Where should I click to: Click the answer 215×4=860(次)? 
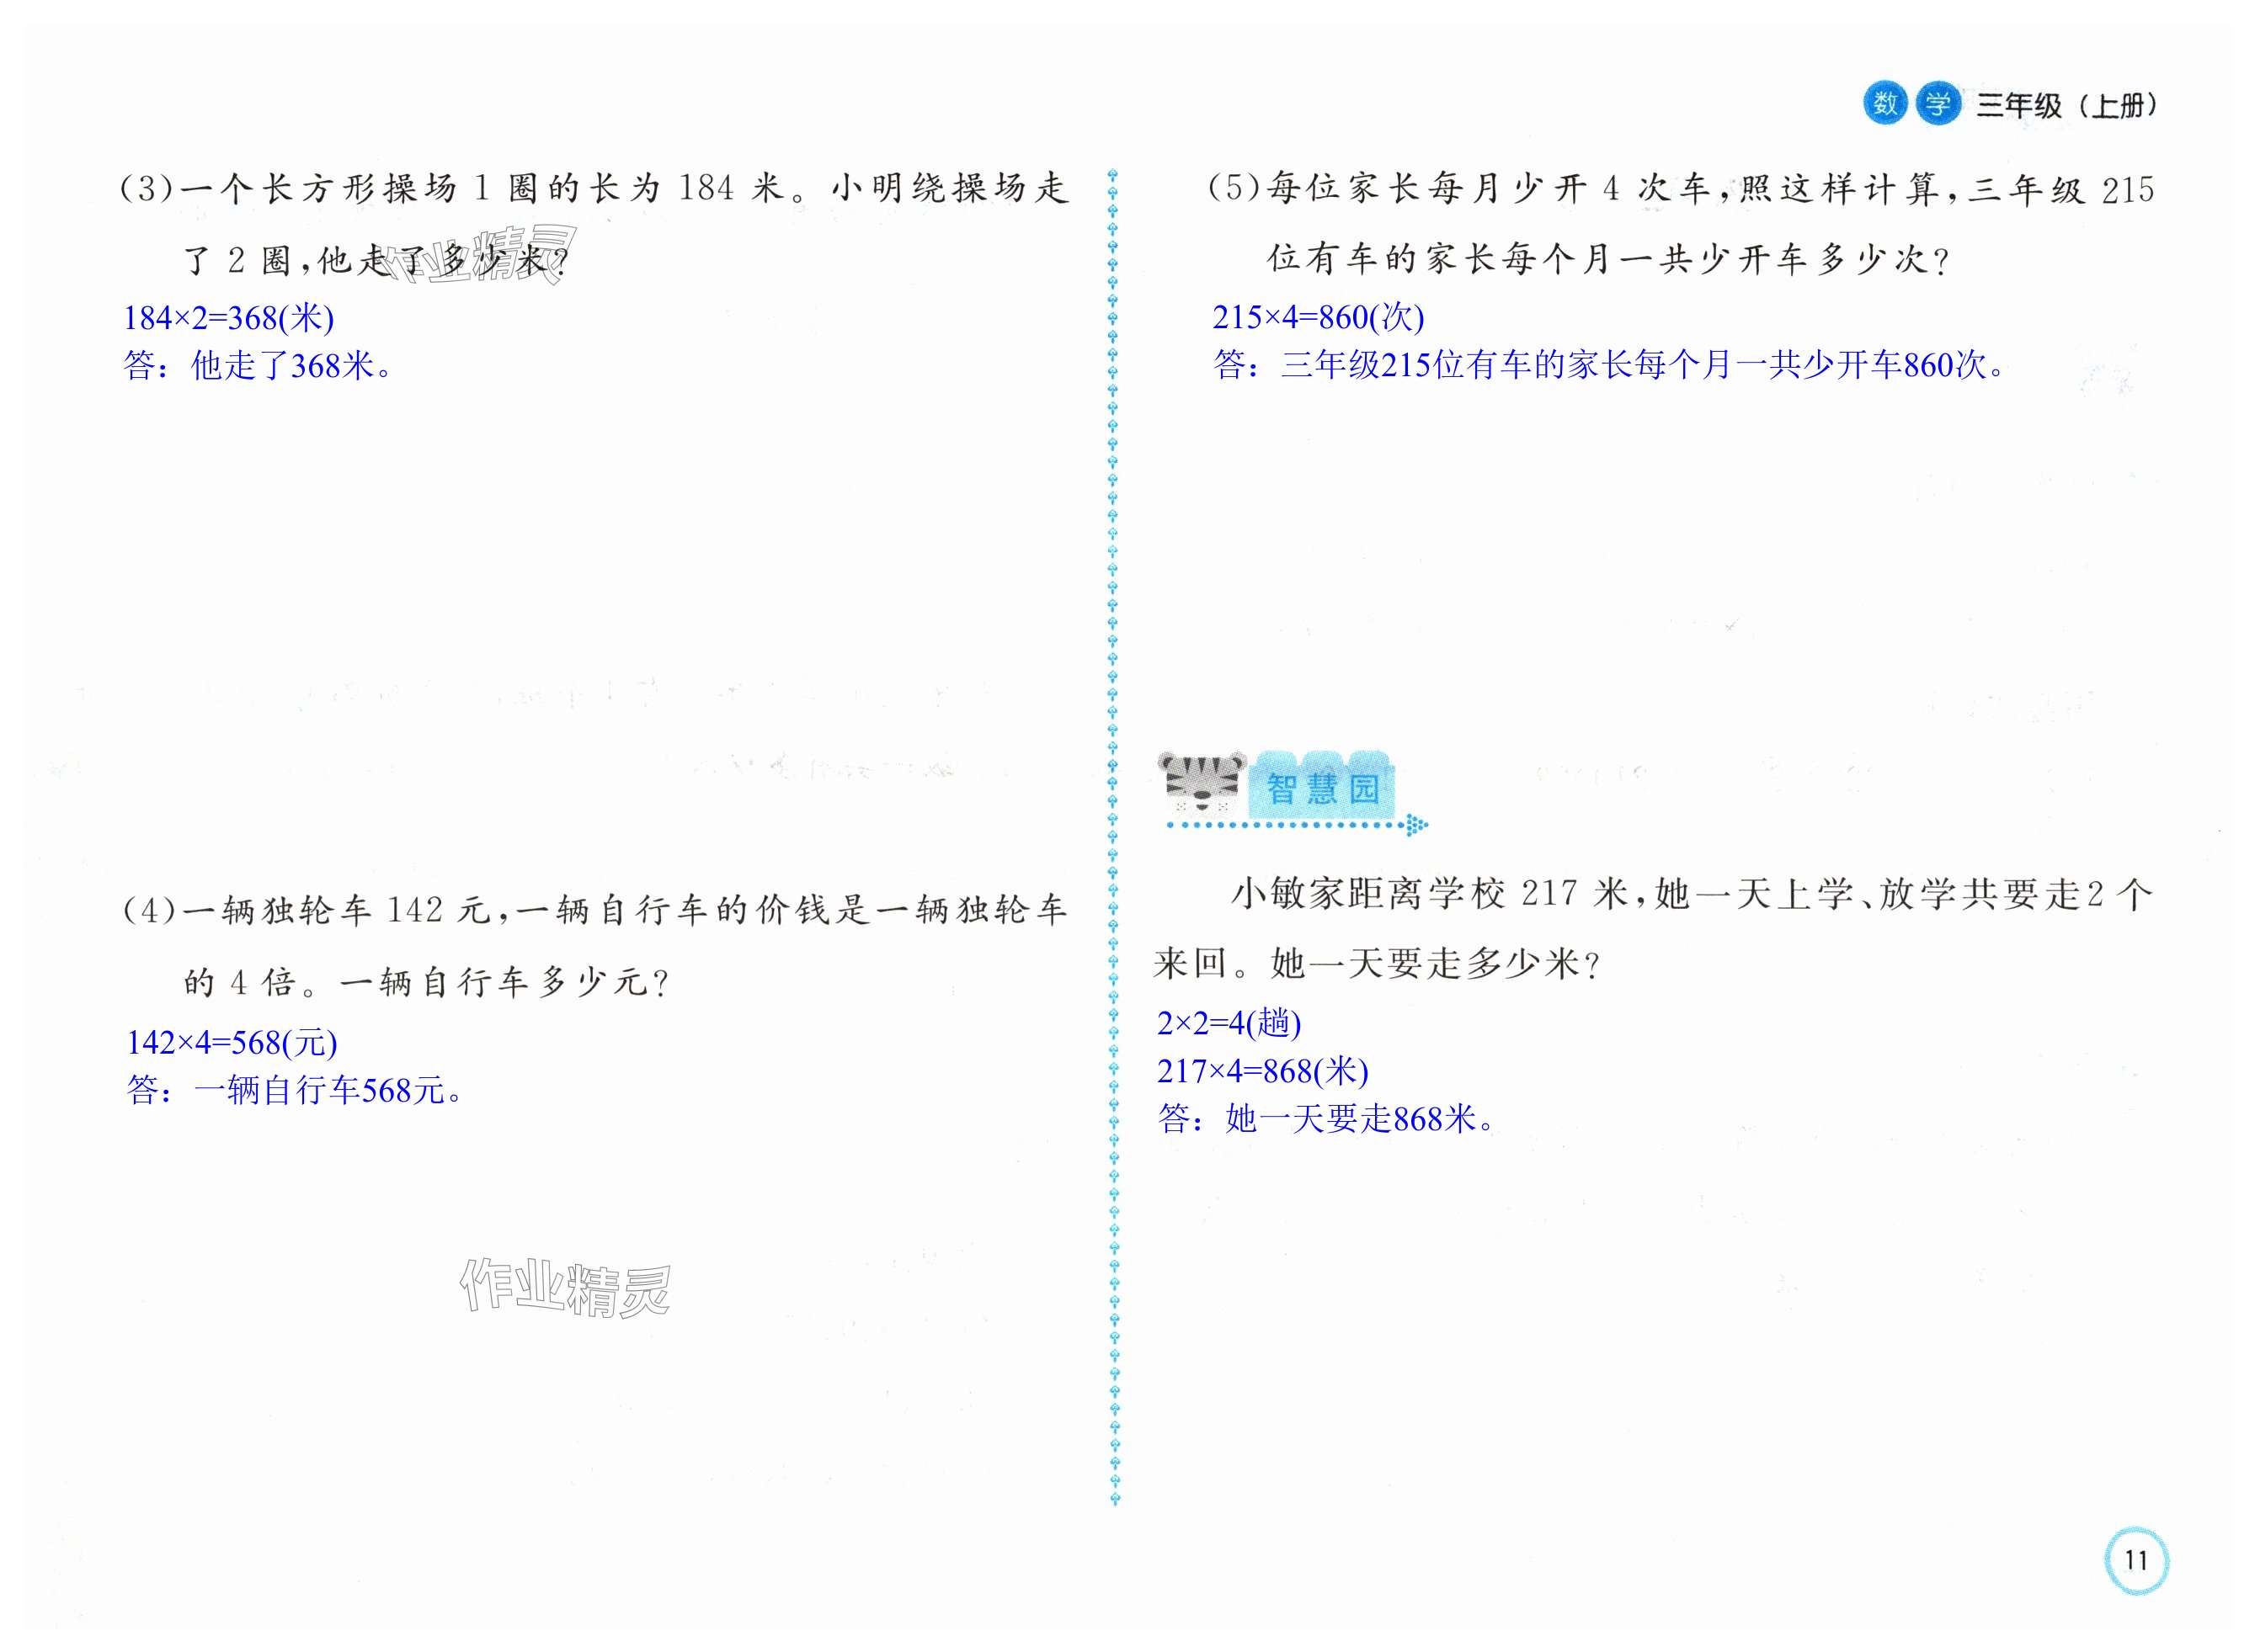(x=1318, y=317)
